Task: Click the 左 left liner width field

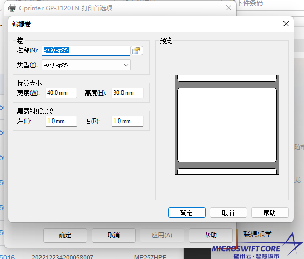Action: pos(62,121)
